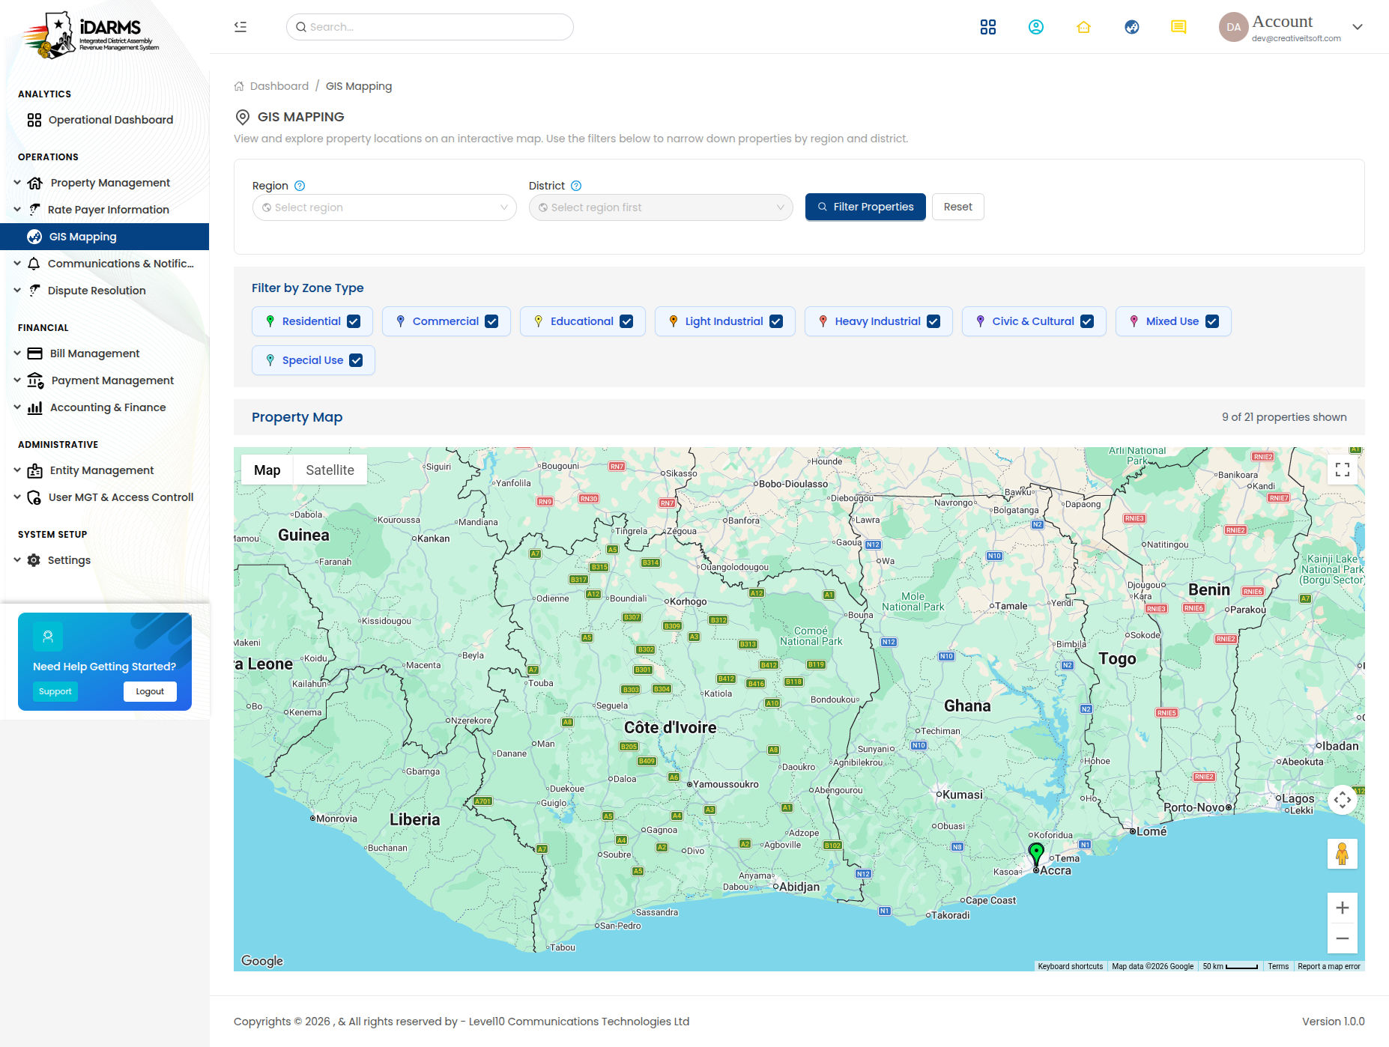Screen dimensions: 1389x1047
Task: Click the Support button
Action: click(x=55, y=691)
